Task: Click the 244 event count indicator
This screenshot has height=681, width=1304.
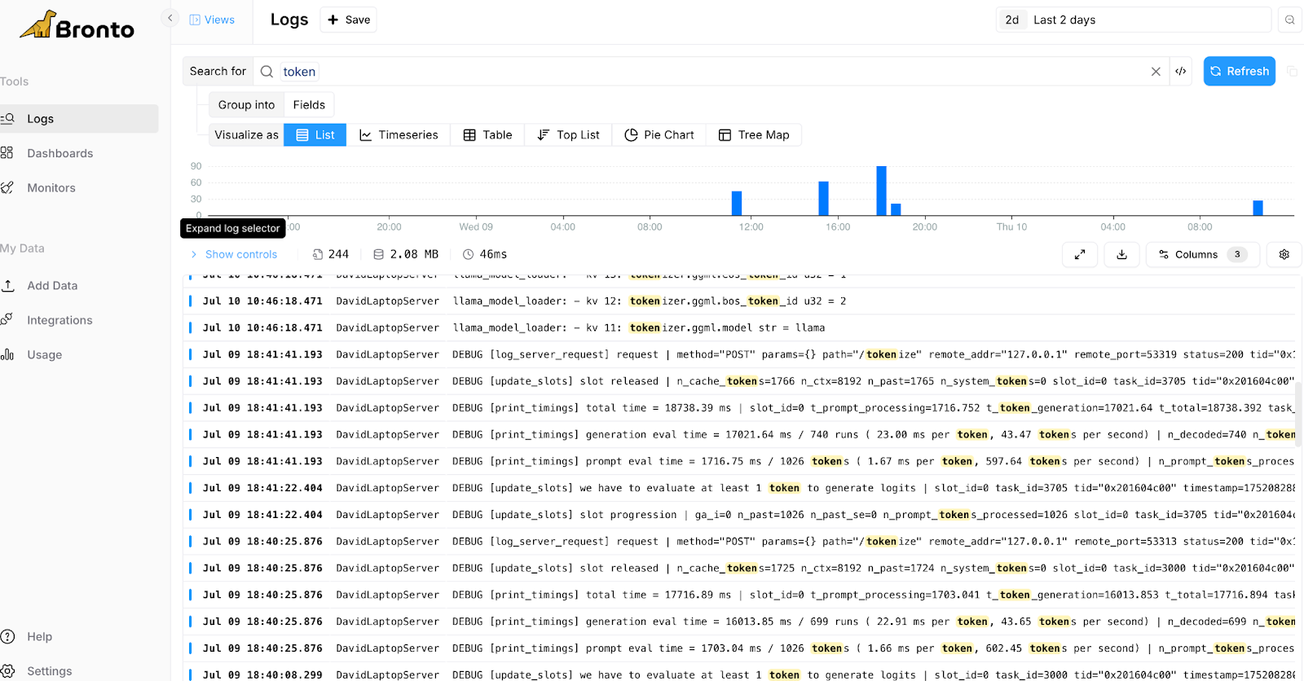Action: [x=331, y=255]
